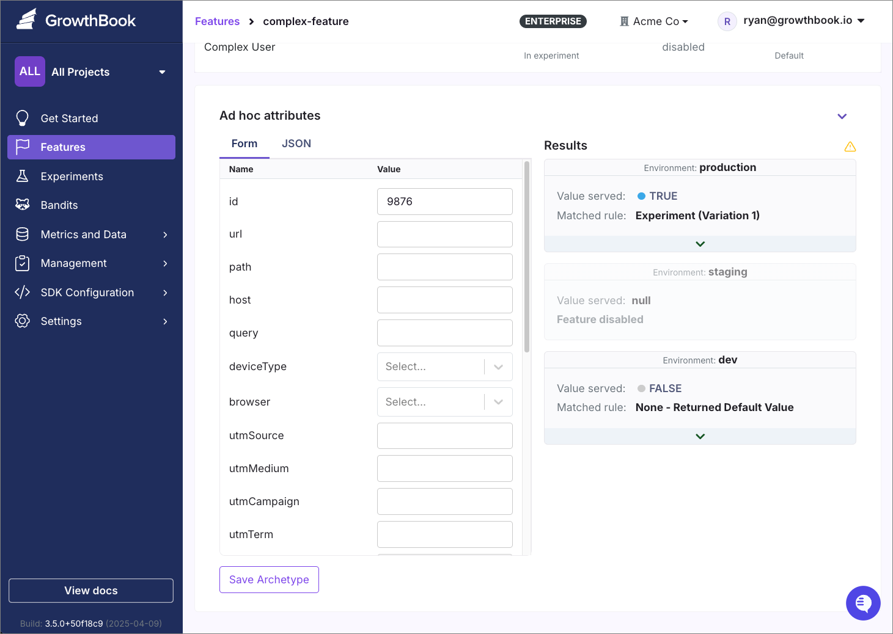Image resolution: width=893 pixels, height=634 pixels.
Task: Switch to the JSON tab
Action: [x=296, y=144]
